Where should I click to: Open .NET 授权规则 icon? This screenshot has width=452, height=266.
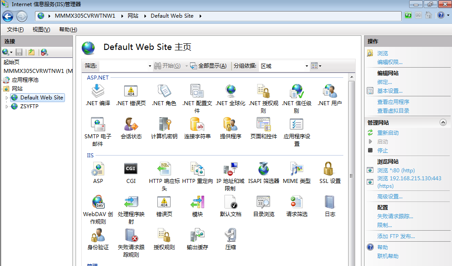(263, 91)
